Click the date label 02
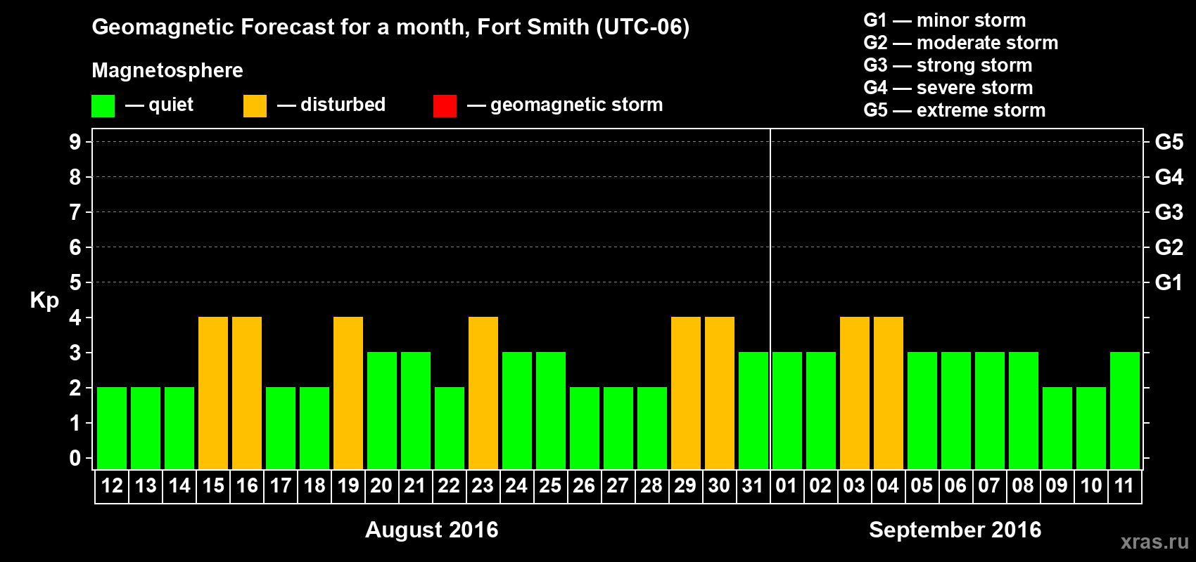1196x562 pixels. [821, 486]
